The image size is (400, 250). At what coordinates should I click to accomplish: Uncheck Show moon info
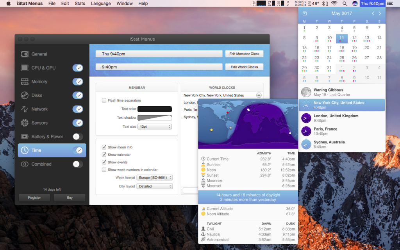click(x=104, y=147)
